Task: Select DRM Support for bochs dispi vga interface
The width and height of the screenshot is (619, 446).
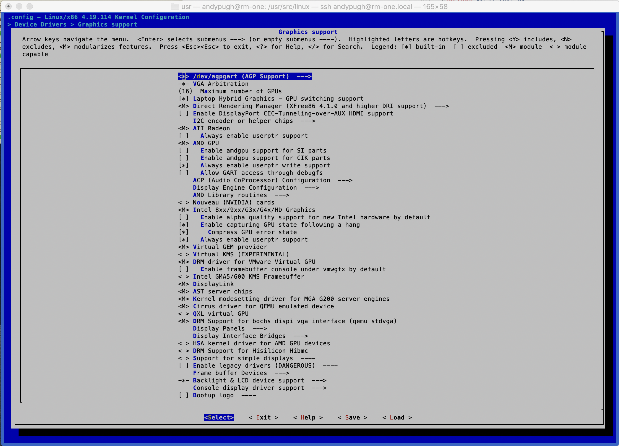Action: pyautogui.click(x=287, y=321)
